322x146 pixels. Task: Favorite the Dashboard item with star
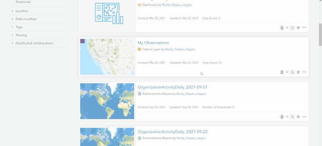coord(298,28)
